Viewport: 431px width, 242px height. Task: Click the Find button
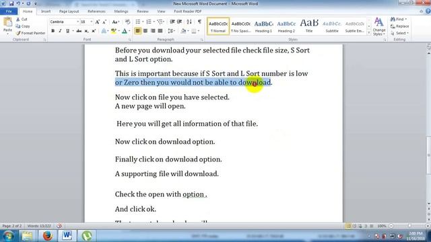399,19
